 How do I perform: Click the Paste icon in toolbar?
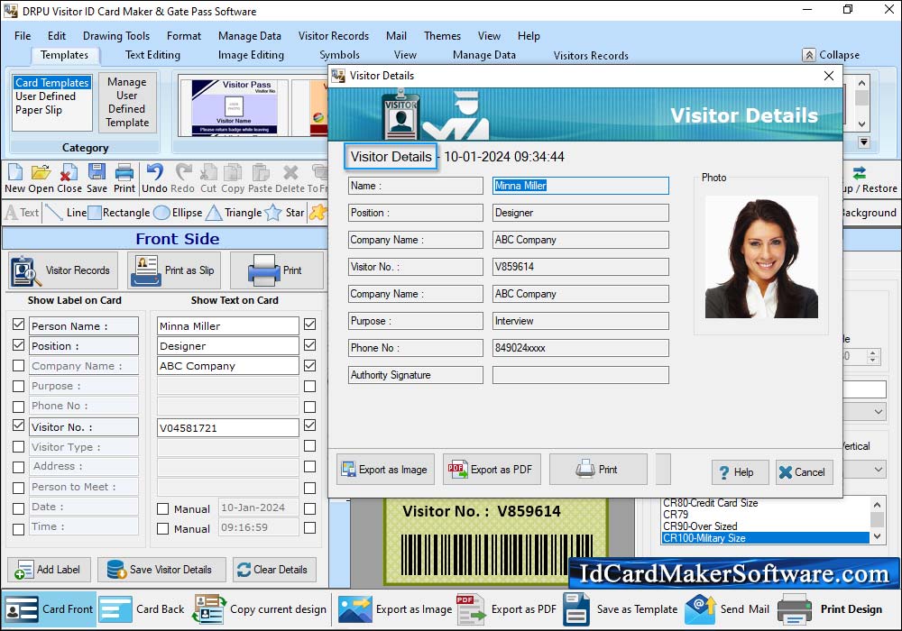(x=260, y=178)
